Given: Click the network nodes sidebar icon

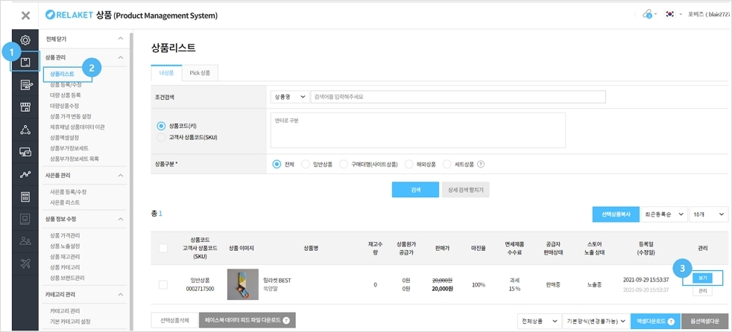Looking at the screenshot, I should 25,130.
